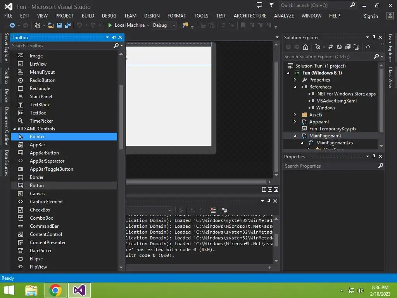Pin the Solution Explorer panel with pushpin

pos(374,37)
